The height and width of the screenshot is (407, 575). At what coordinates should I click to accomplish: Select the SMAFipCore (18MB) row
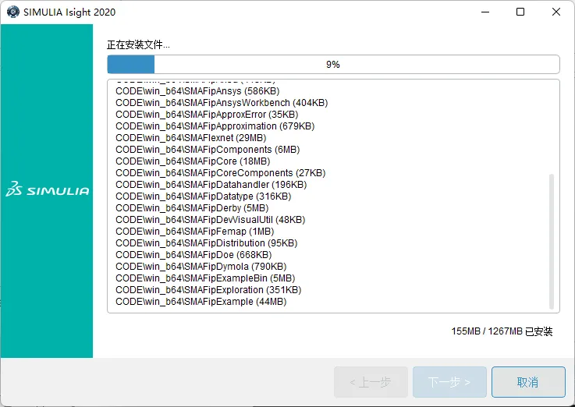point(193,161)
